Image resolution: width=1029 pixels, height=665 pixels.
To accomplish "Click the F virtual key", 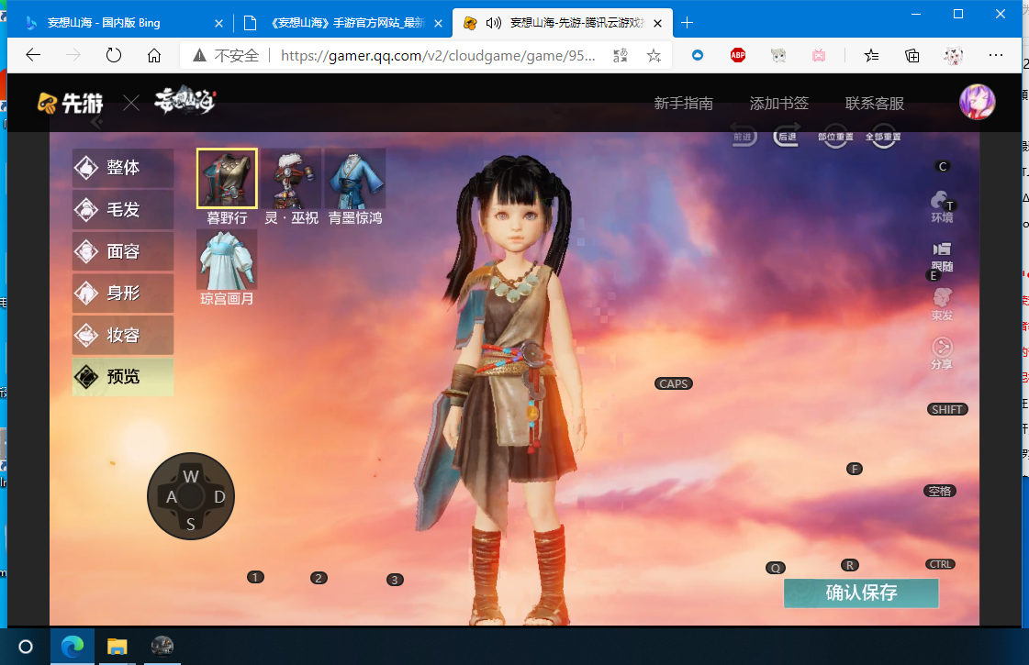I will pos(854,469).
